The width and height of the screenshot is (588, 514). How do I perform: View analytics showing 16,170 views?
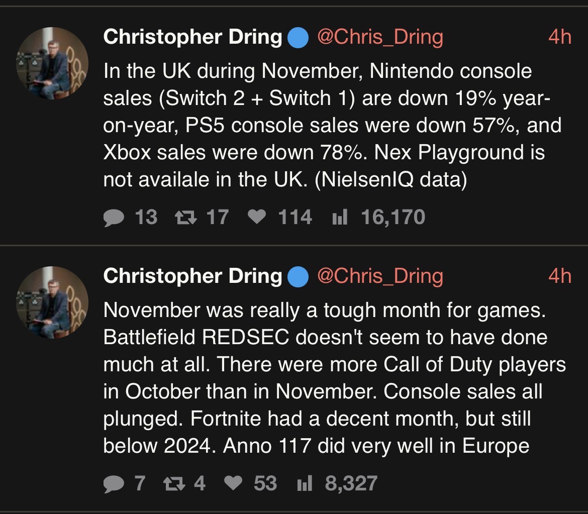tap(339, 218)
